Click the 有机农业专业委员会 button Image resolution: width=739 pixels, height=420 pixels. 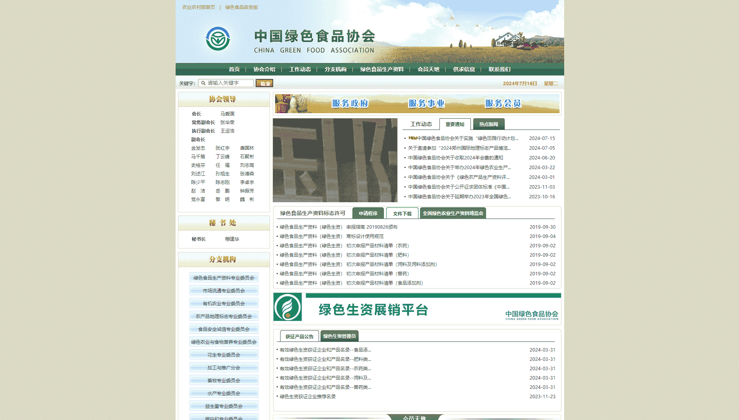pos(224,303)
